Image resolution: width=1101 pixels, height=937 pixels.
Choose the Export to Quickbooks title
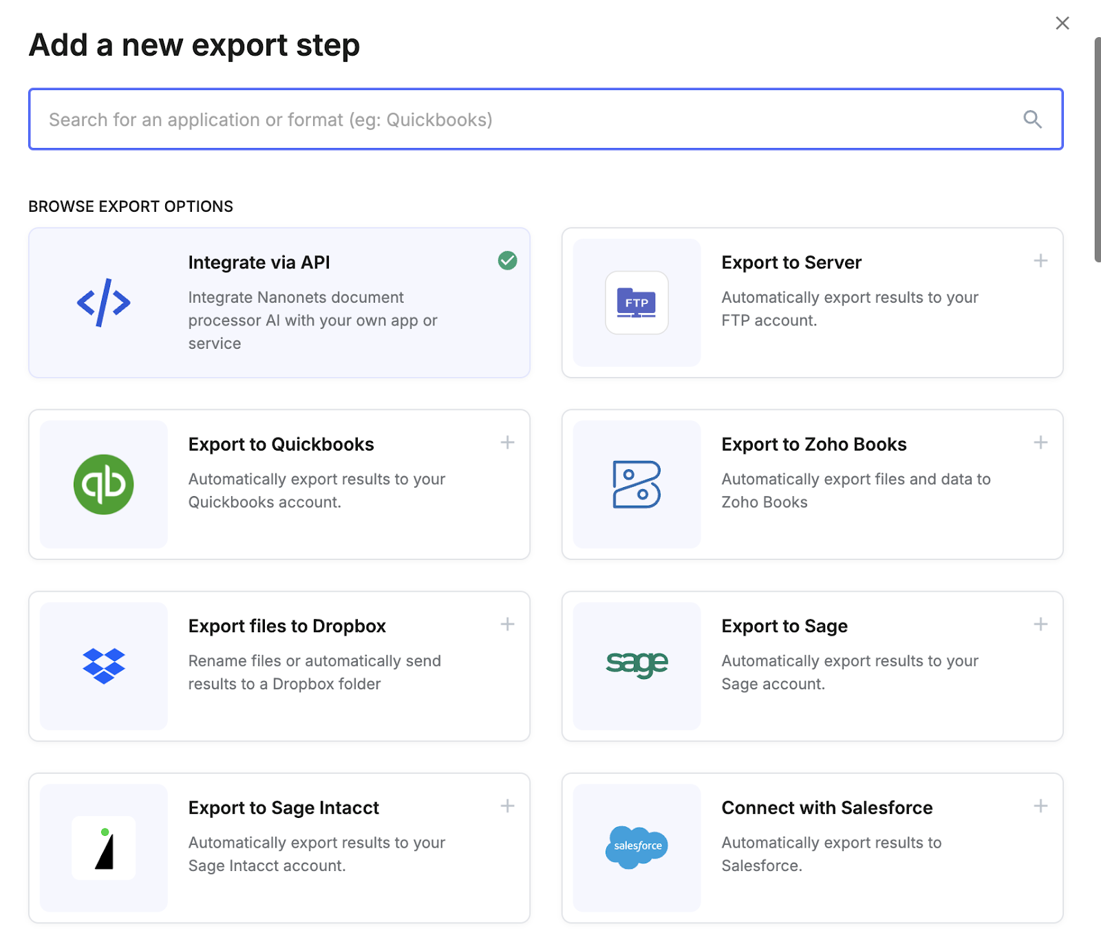[x=281, y=444]
